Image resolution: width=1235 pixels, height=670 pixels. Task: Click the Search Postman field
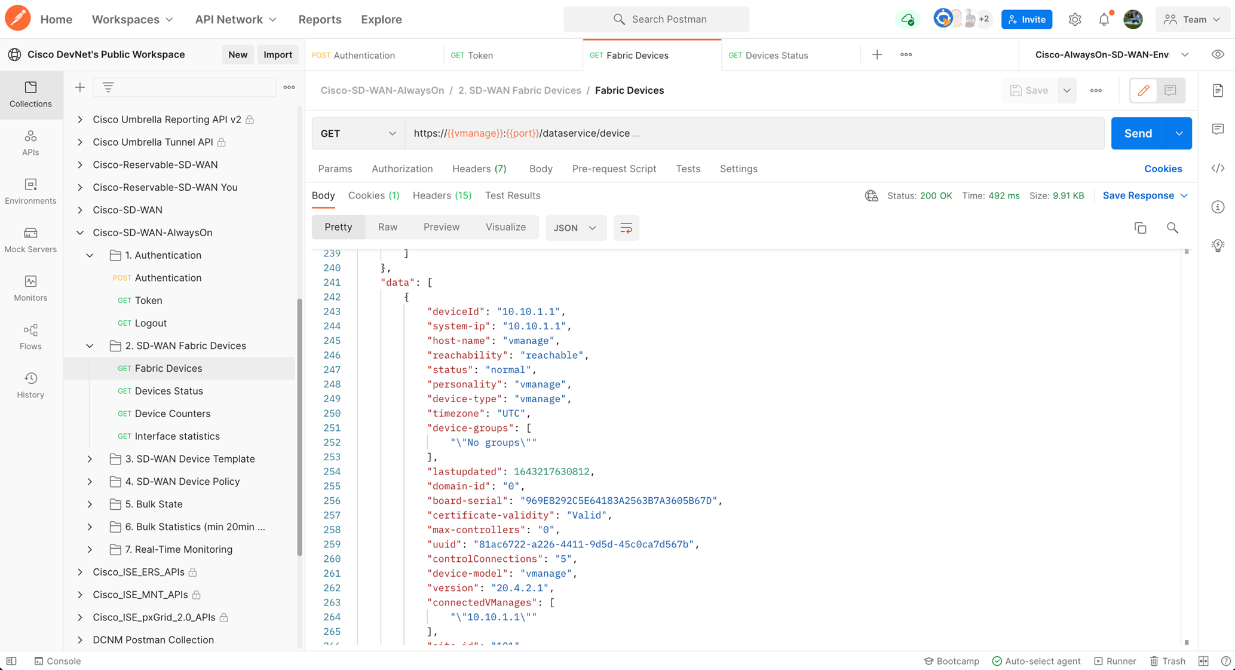[x=656, y=19]
